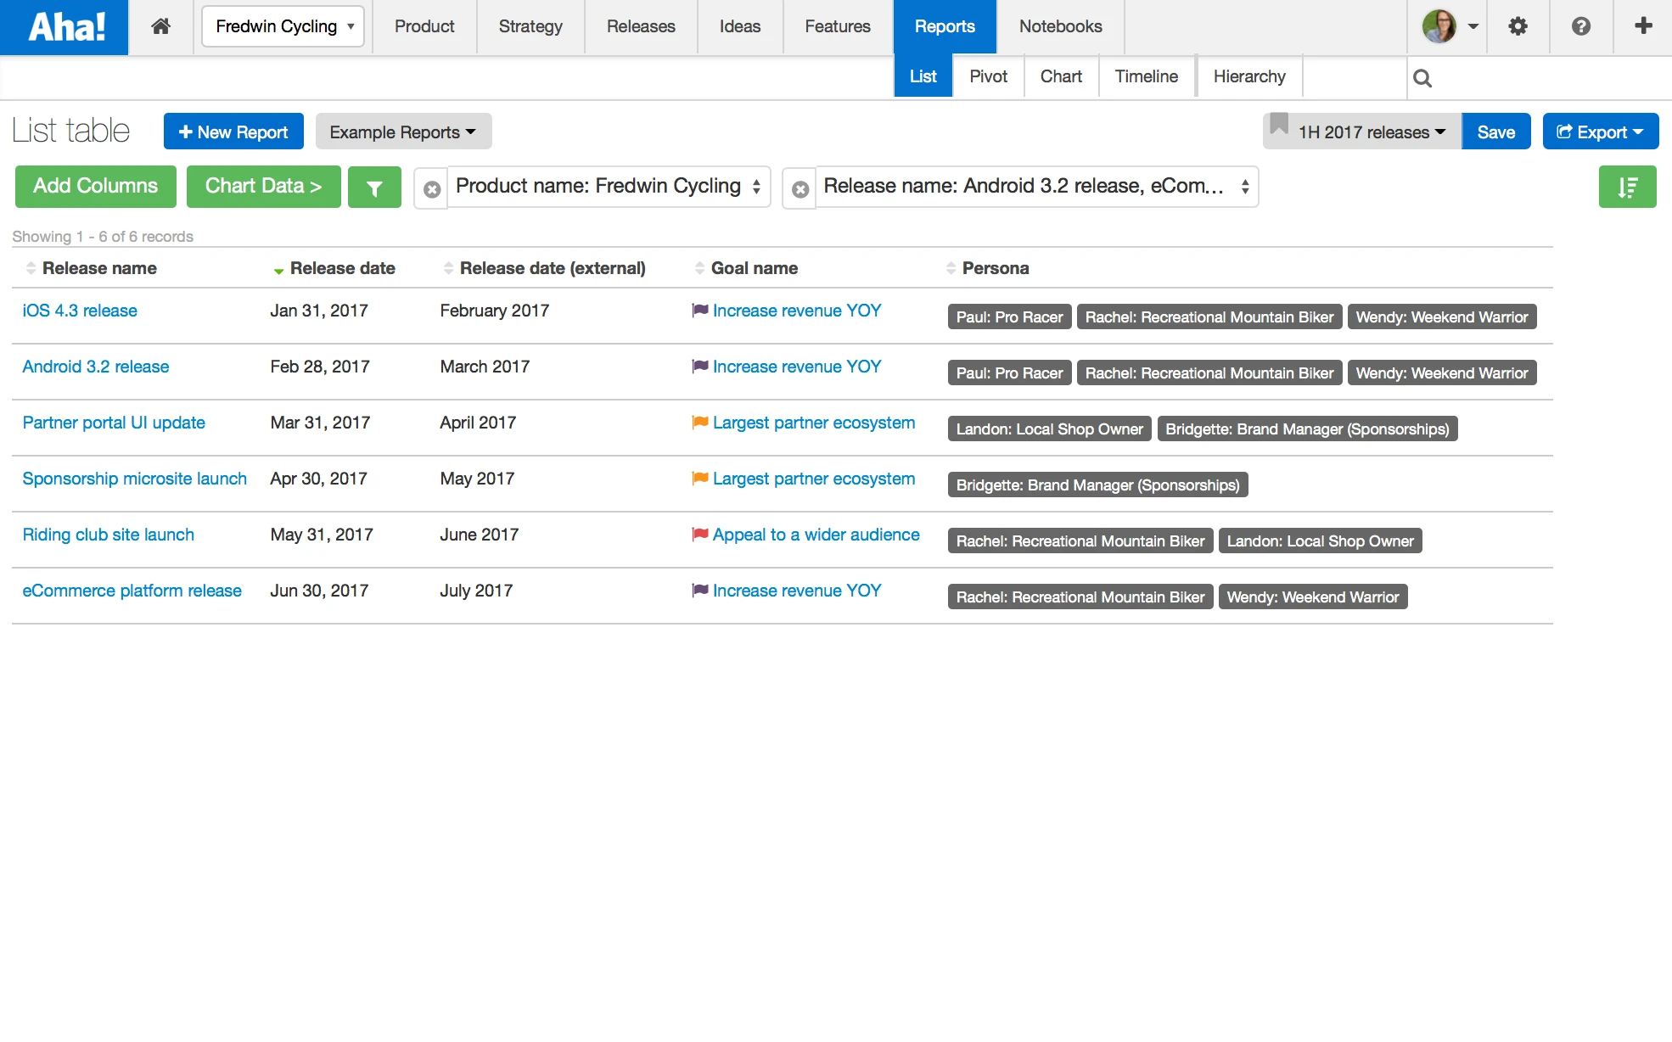1672x1042 pixels.
Task: Sort by Persona column header
Action: coord(995,268)
